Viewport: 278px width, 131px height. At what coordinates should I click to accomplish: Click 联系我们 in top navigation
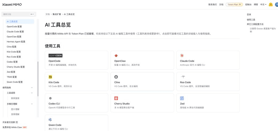213,5
